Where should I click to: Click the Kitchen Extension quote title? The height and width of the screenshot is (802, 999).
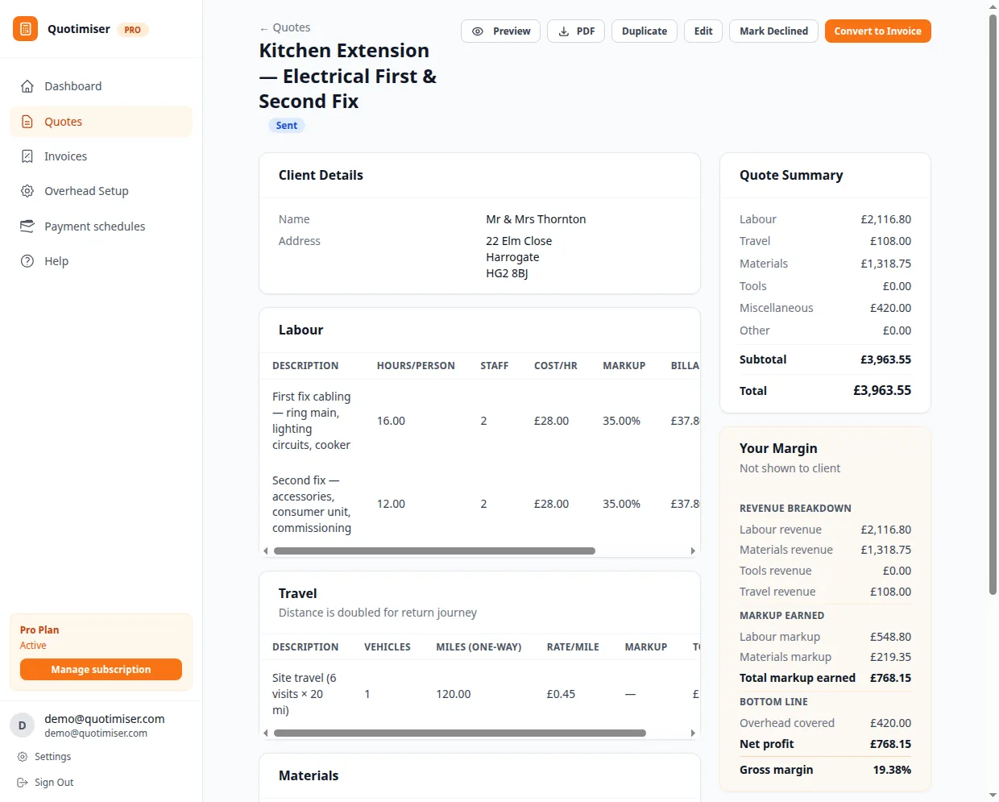point(348,76)
